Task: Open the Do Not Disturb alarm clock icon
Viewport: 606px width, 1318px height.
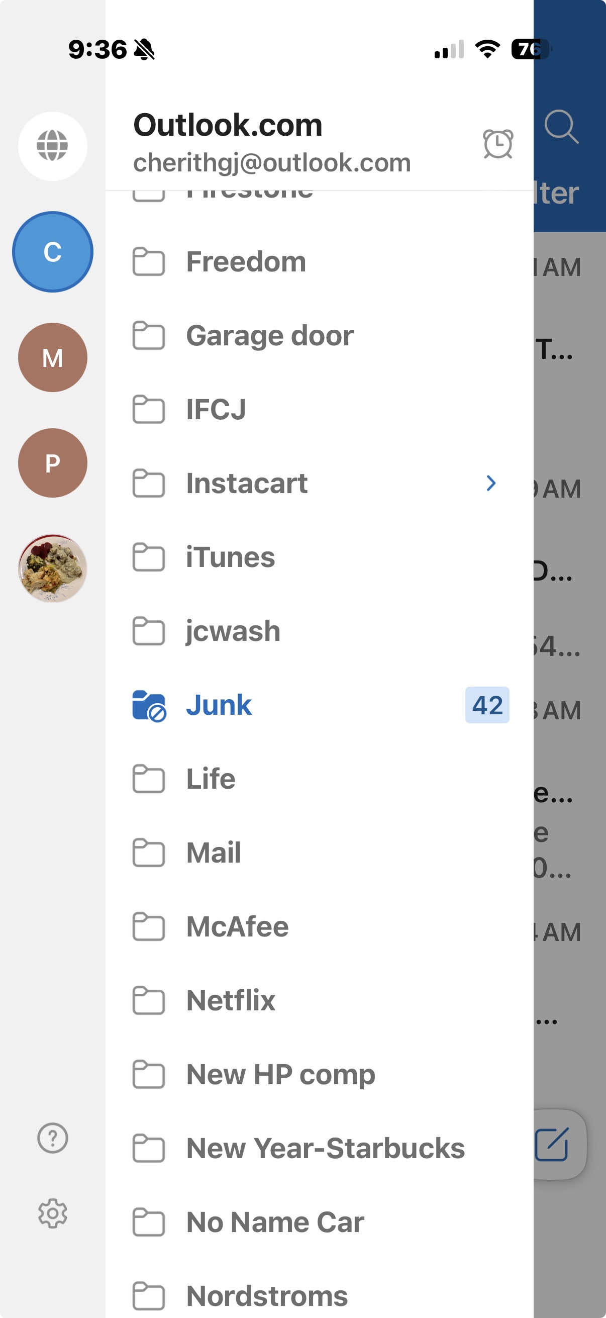Action: pyautogui.click(x=497, y=144)
